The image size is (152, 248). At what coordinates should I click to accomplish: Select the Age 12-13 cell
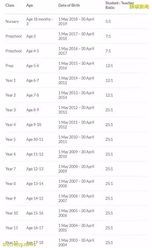click(35, 169)
